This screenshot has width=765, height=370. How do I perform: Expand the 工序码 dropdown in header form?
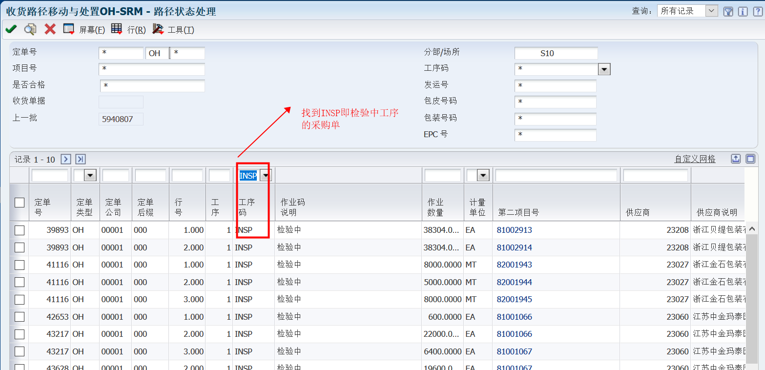coord(604,69)
